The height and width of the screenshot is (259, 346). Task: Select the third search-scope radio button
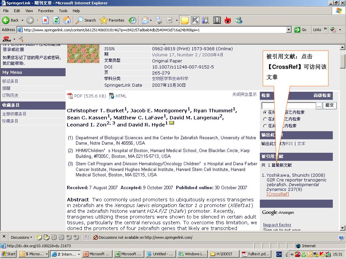point(265,126)
